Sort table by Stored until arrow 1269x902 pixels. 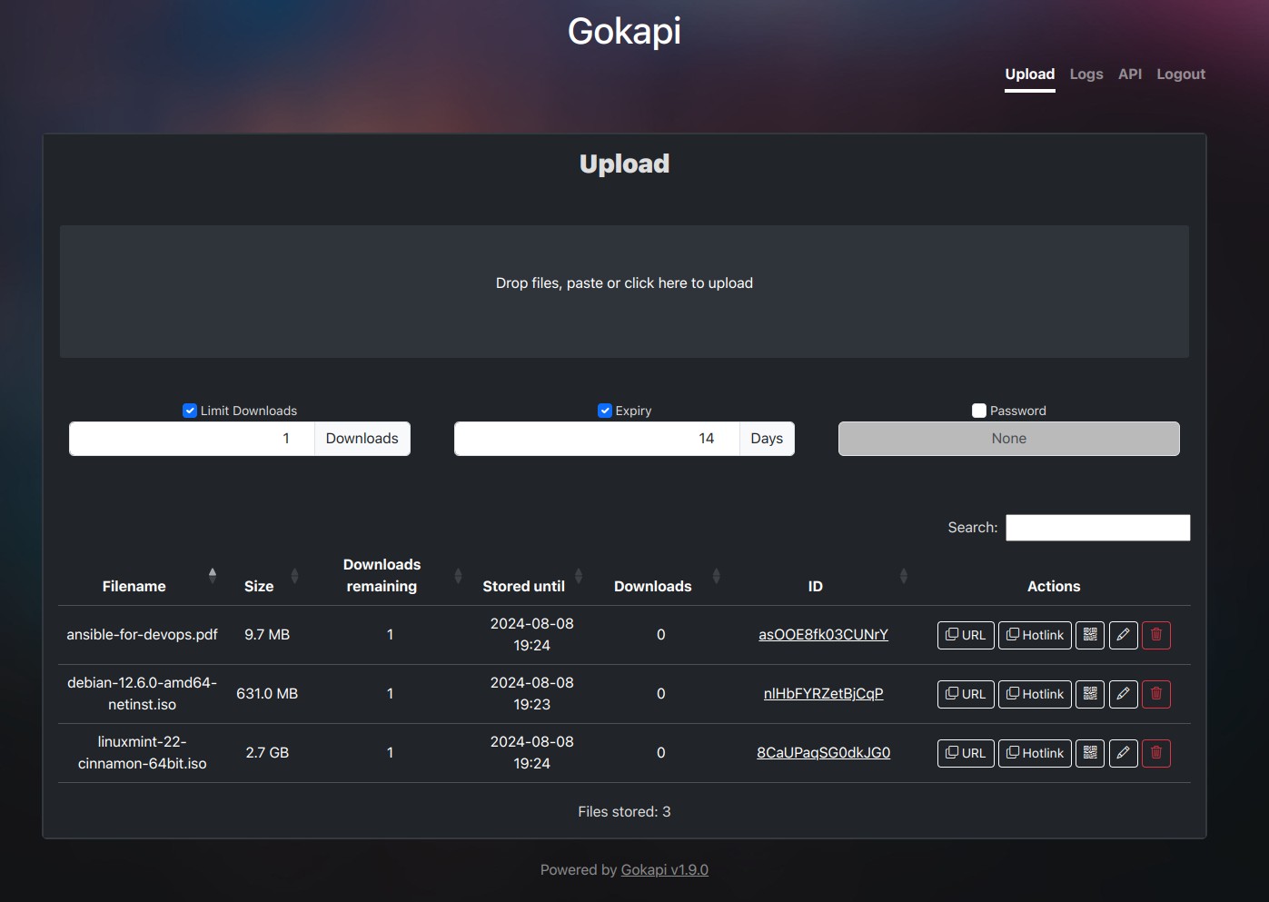pos(579,575)
